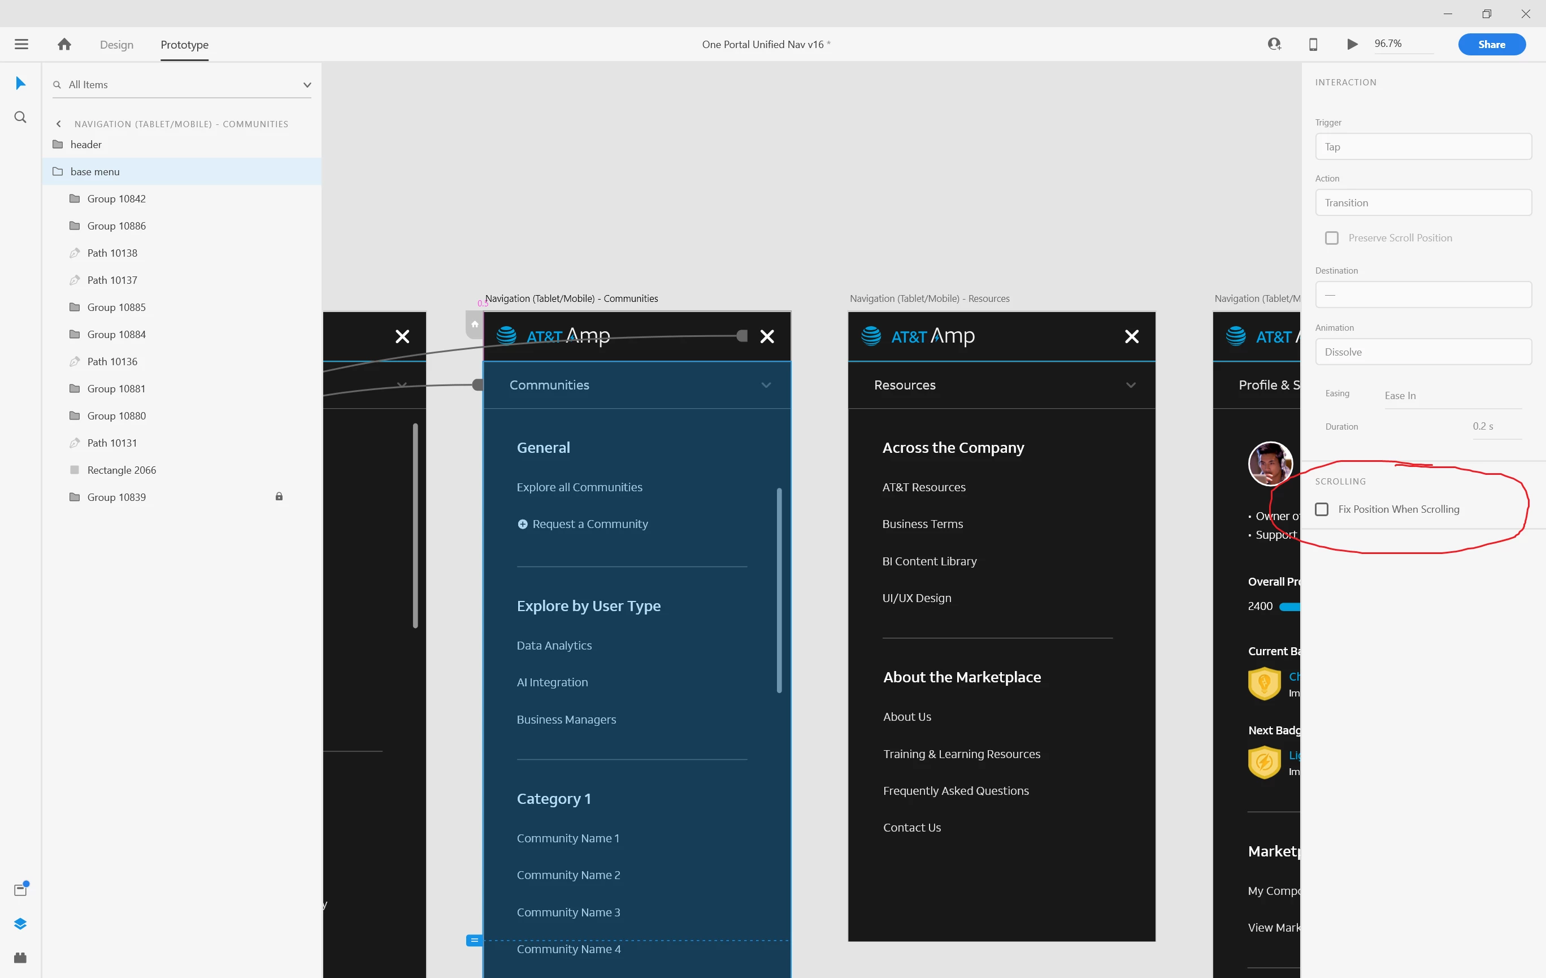Viewport: 1546px width, 978px height.
Task: Select the Prototype tab
Action: (184, 44)
